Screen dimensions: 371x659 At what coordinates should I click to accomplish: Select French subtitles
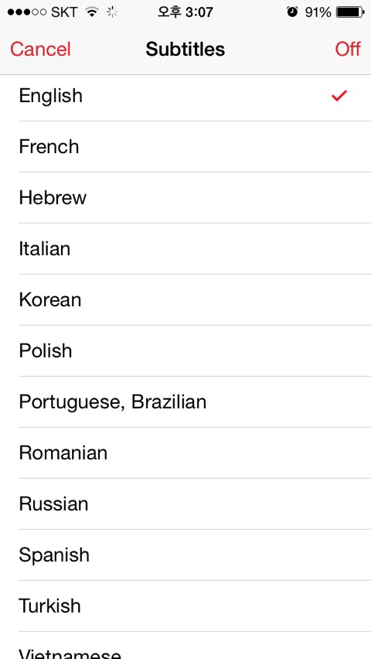(185, 147)
